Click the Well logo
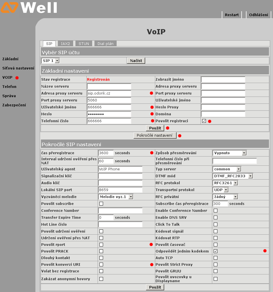 pyautogui.click(x=29, y=7)
